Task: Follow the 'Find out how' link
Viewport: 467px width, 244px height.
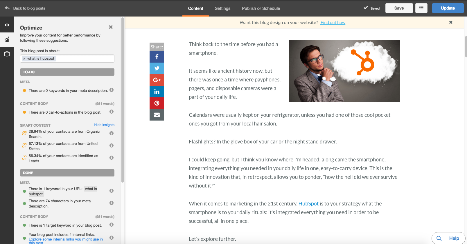Action: click(333, 23)
